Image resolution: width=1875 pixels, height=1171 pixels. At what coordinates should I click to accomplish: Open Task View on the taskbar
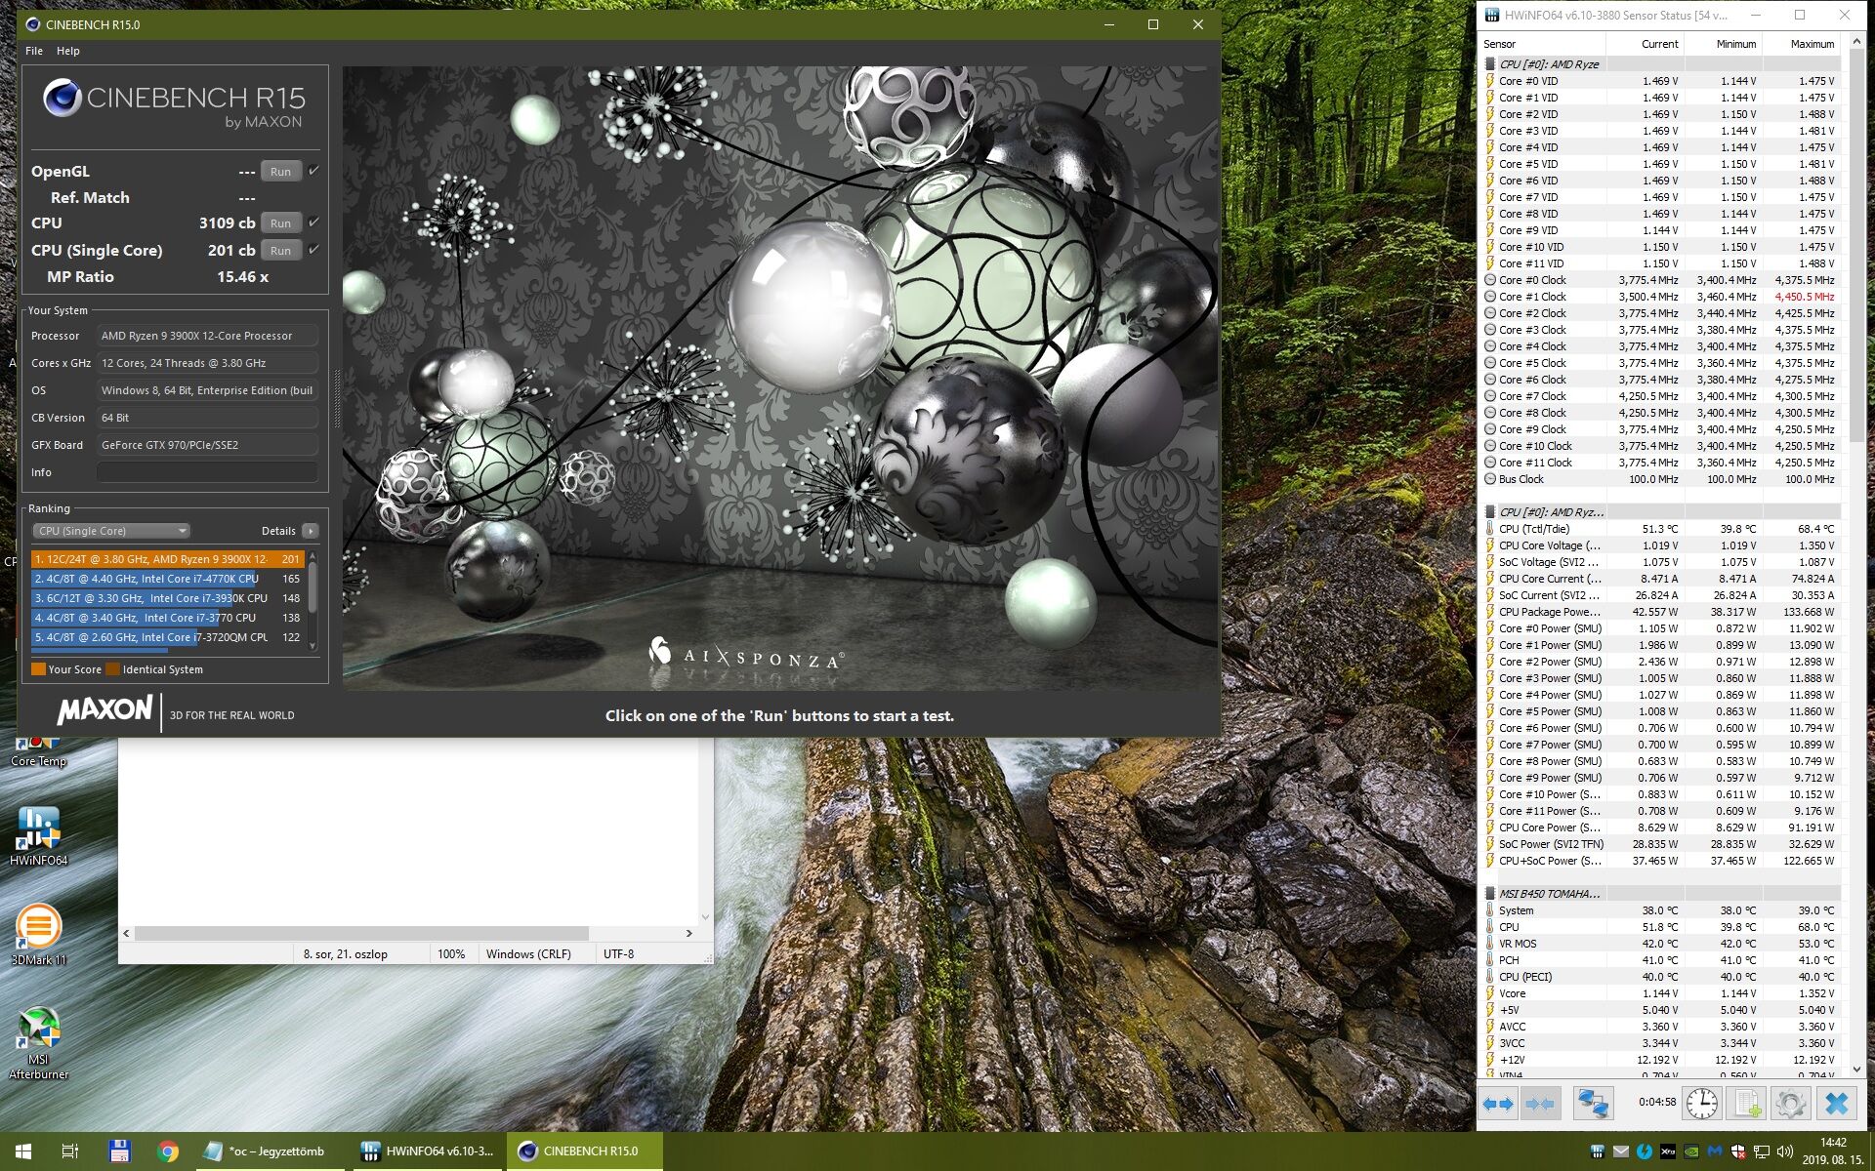70,1151
